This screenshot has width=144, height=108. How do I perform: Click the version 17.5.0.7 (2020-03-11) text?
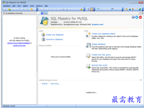[73, 22]
